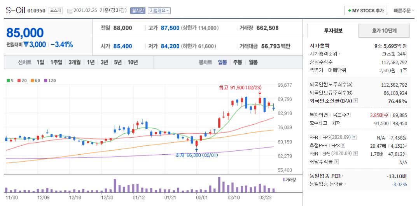The width and height of the screenshot is (418, 206).
Task: Click the help icon next to PBR BPS(2020.09)
Action: point(355,154)
